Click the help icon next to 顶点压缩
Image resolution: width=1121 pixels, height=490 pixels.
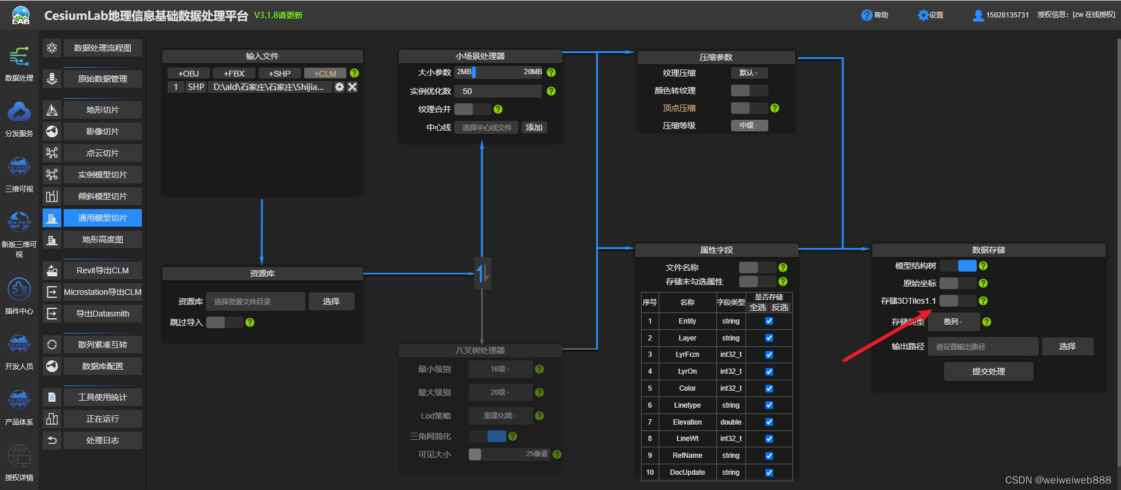pos(775,108)
